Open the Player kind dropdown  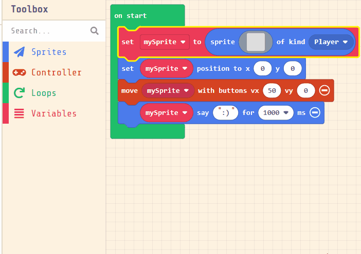331,42
